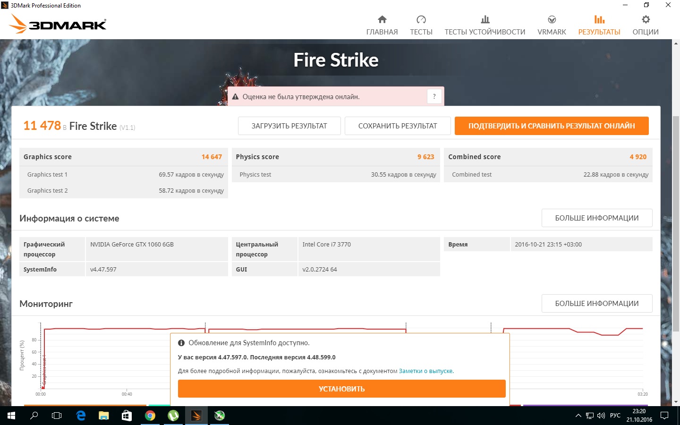Switch to ТЕСТЫ УСТОЙЧИВОСТИ tab

click(485, 25)
